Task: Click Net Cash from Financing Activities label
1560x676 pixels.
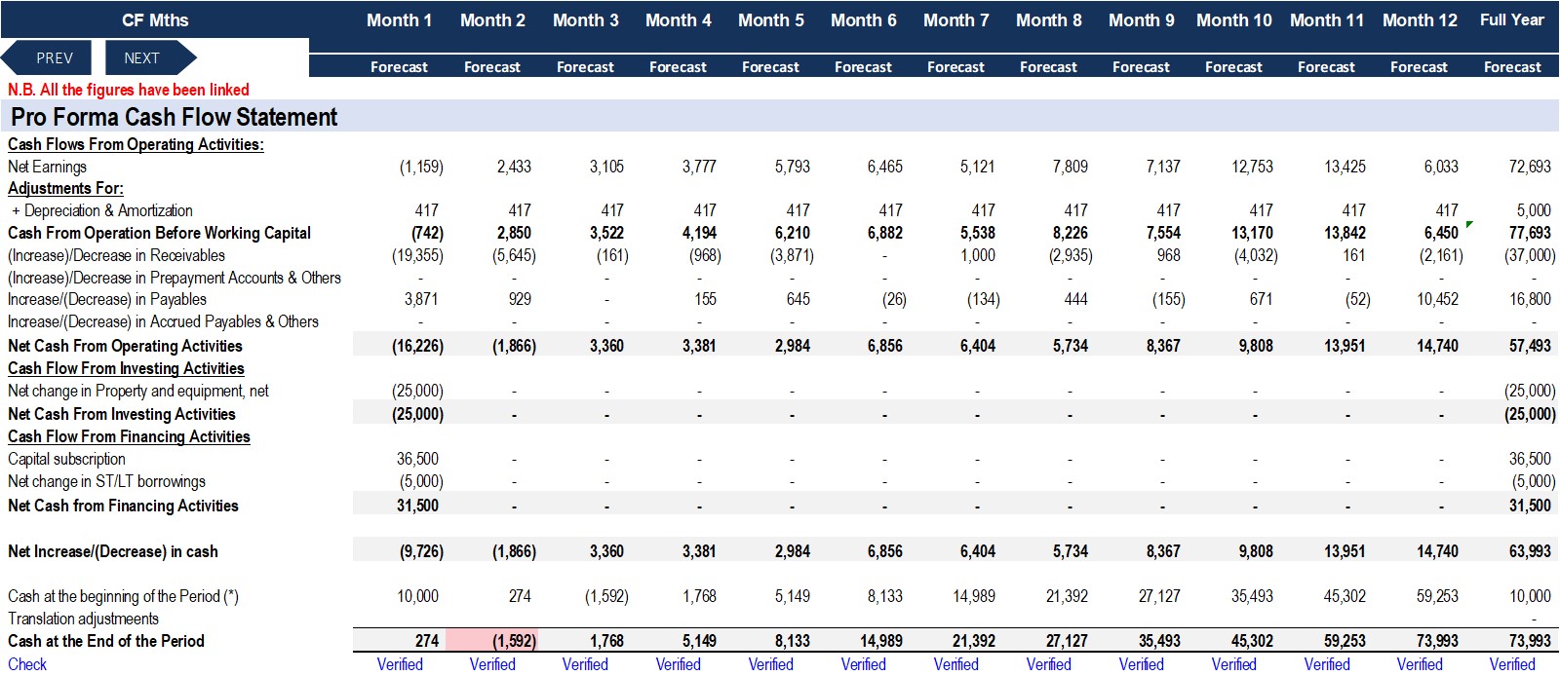Action: (123, 506)
